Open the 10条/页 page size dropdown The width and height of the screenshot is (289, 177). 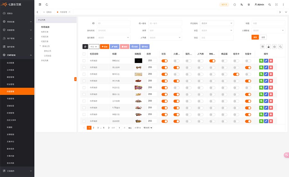(x=148, y=128)
